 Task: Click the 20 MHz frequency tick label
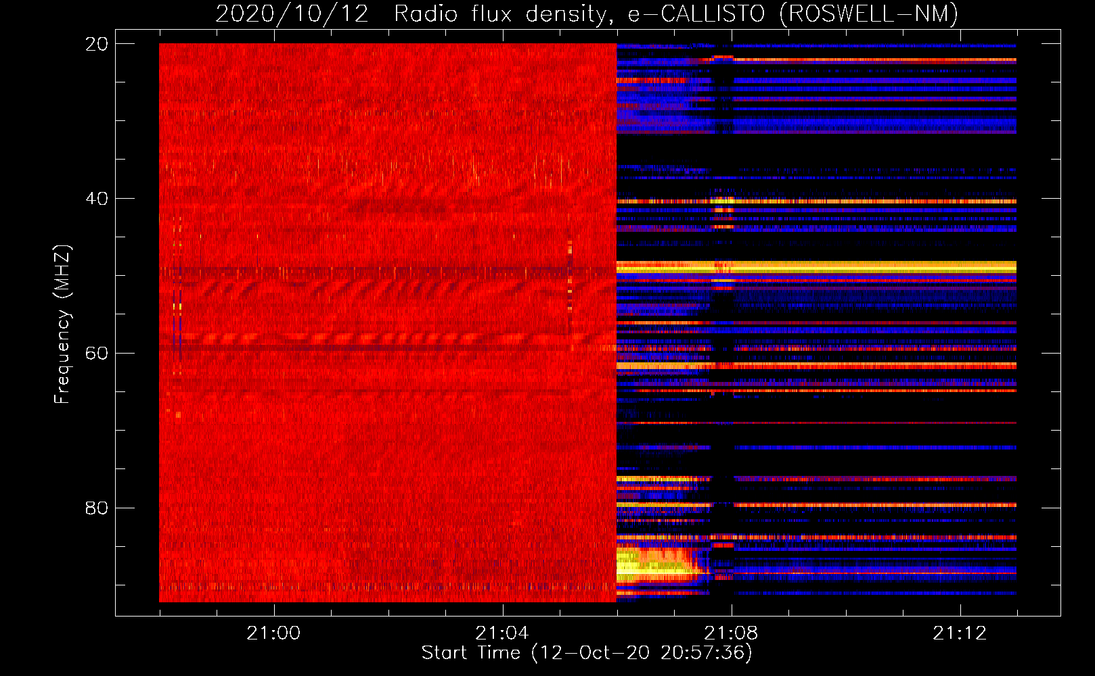(96, 44)
